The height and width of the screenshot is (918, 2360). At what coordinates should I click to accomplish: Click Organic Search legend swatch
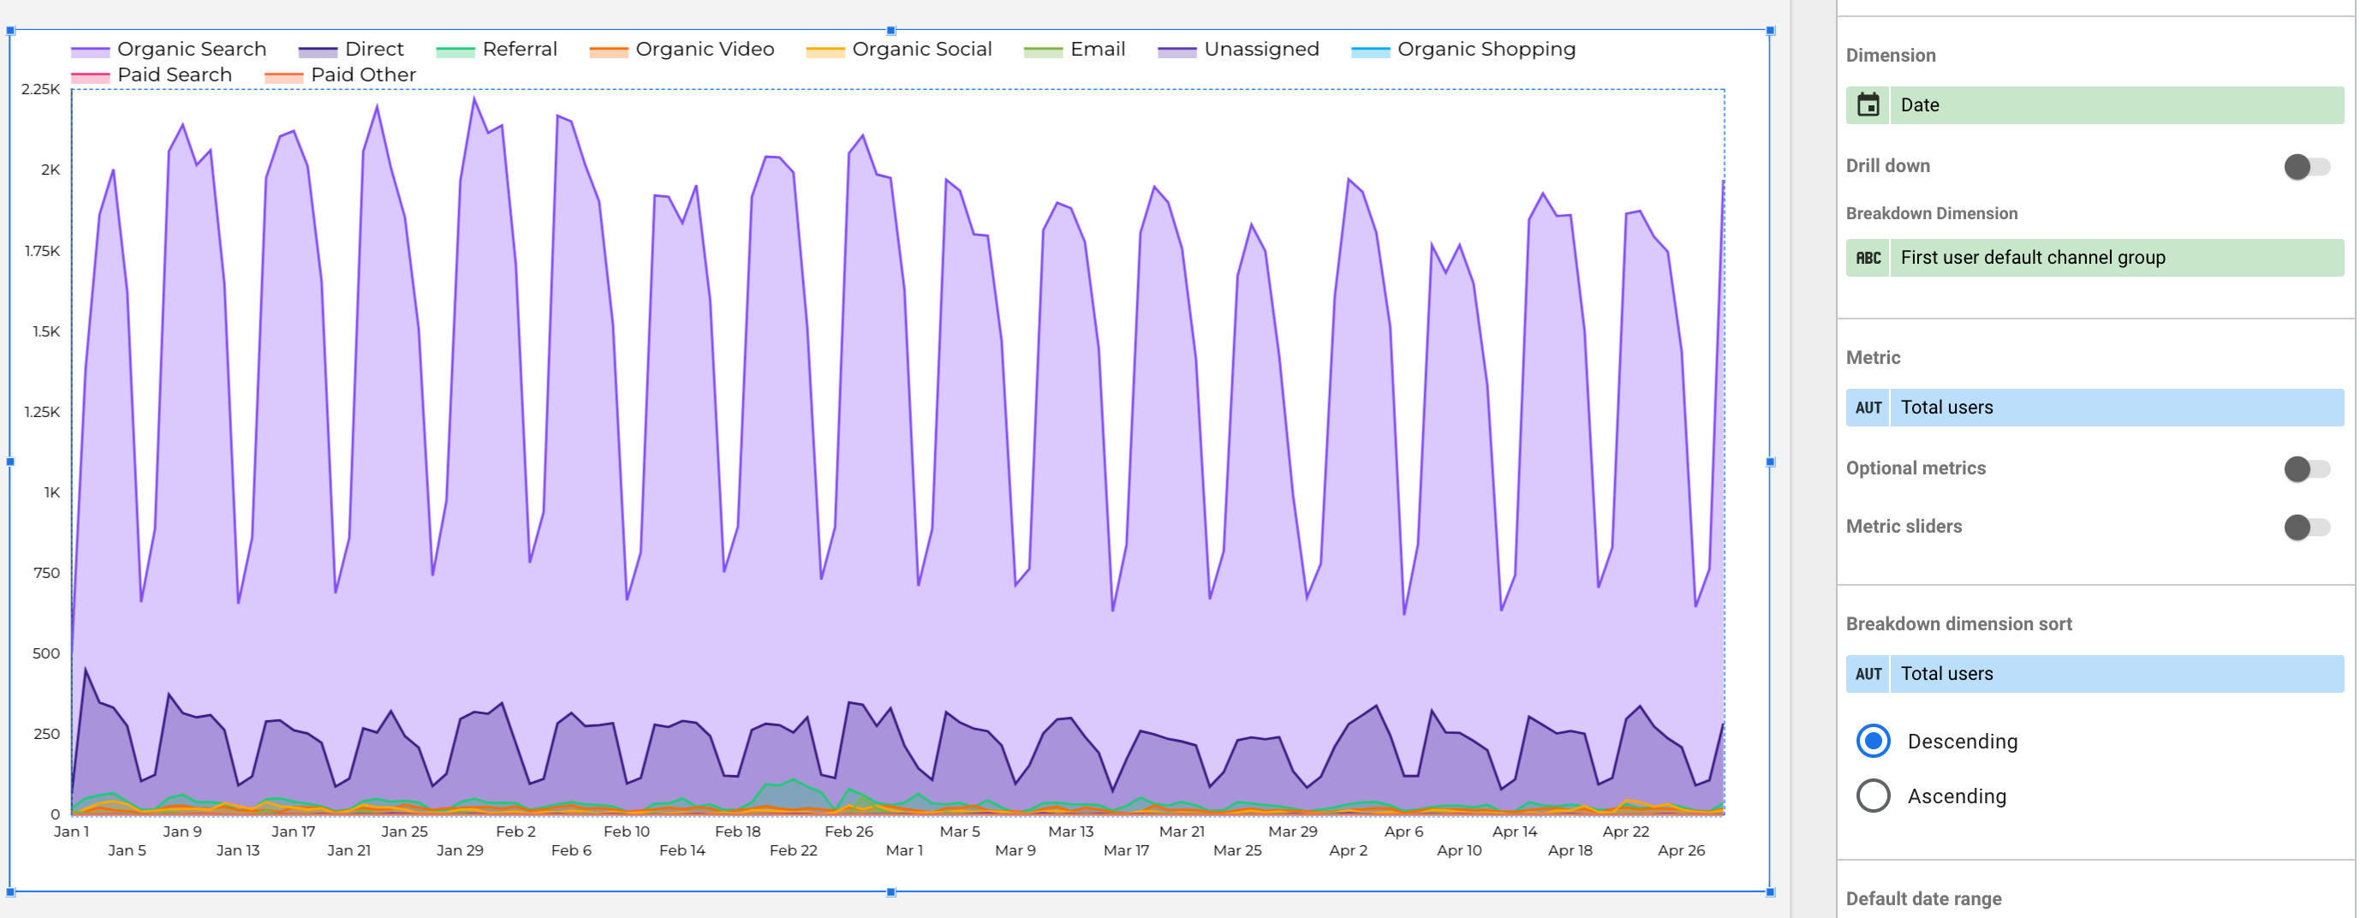[90, 51]
